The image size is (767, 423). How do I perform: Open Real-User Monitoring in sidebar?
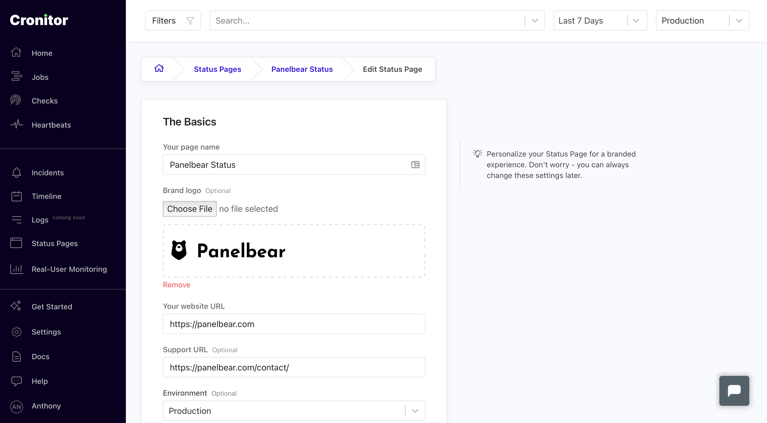pyautogui.click(x=69, y=269)
